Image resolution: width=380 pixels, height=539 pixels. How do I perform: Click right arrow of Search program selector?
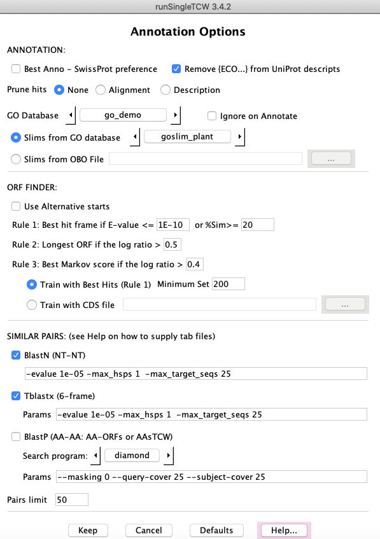point(169,456)
